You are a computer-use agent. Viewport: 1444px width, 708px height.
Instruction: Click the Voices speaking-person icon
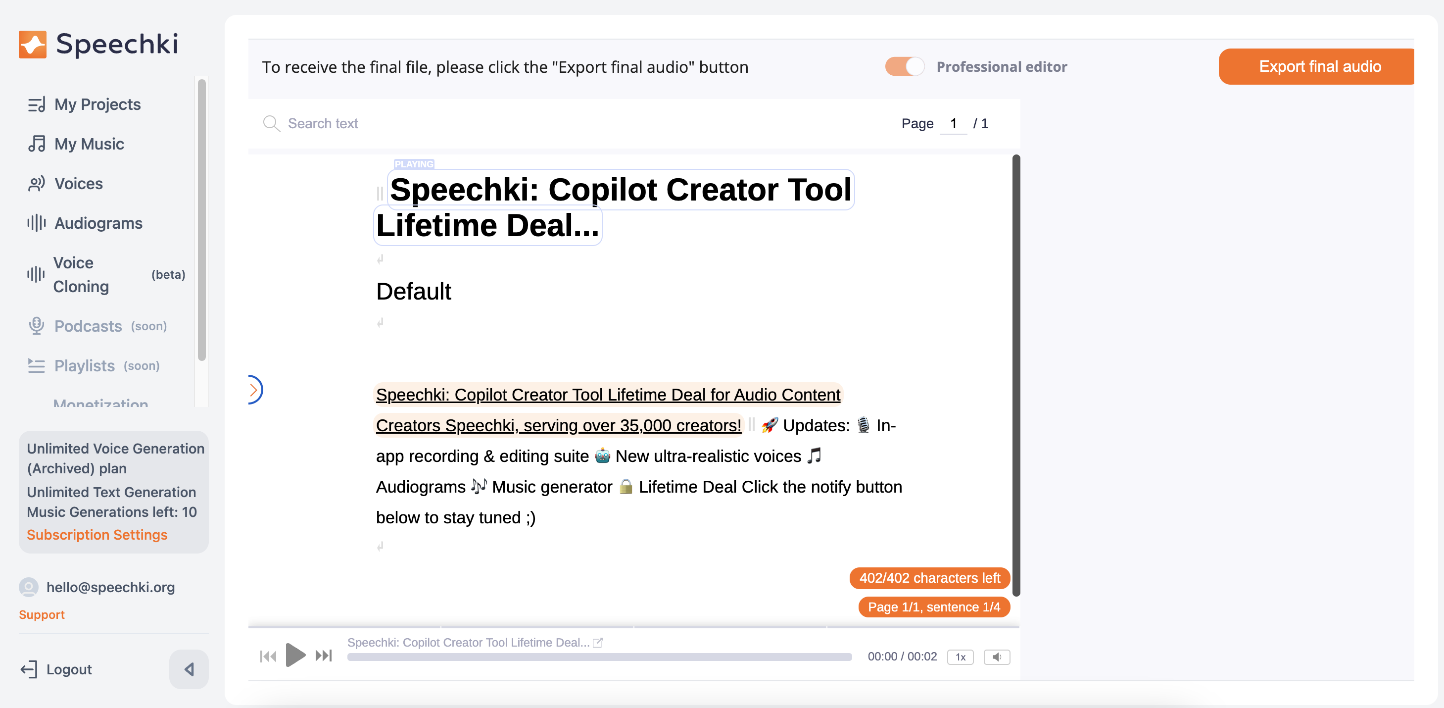[37, 184]
